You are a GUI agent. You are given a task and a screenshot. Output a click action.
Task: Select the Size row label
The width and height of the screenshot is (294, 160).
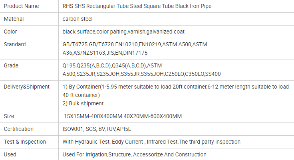(x=9, y=116)
